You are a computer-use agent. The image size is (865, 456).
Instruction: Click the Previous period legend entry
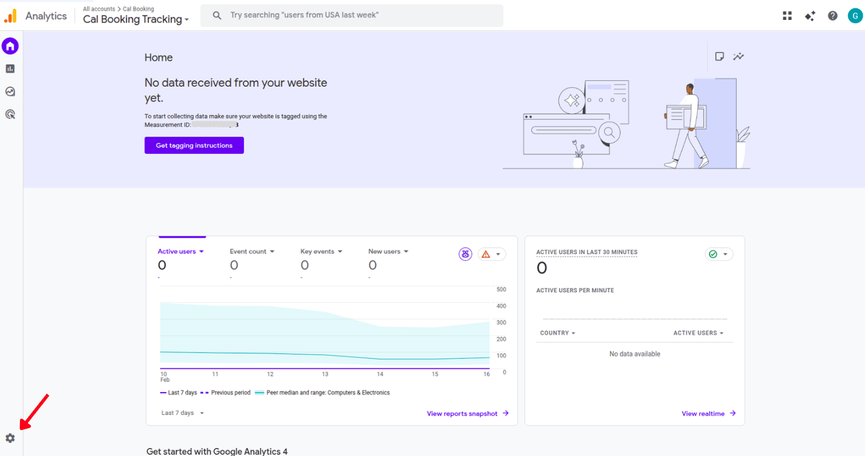click(x=225, y=393)
